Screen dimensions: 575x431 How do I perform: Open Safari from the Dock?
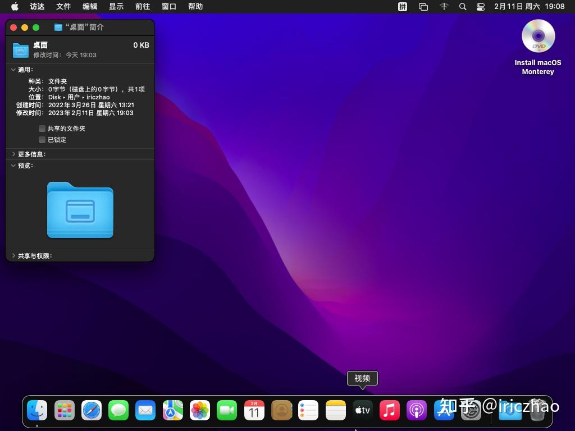point(92,410)
